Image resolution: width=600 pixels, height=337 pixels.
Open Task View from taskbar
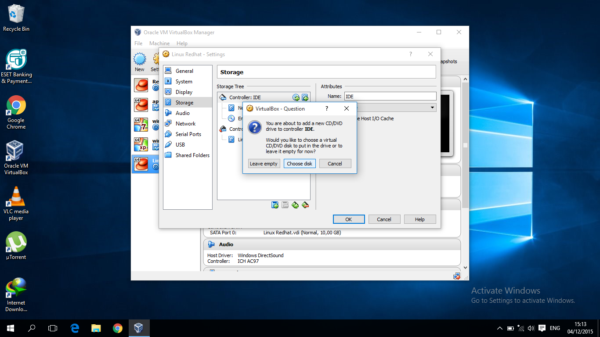coord(53,328)
